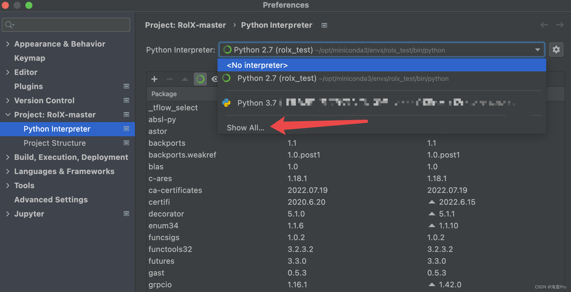The height and width of the screenshot is (292, 571).
Task: Click the gear icon beside interpreter dropdown
Action: pos(556,50)
